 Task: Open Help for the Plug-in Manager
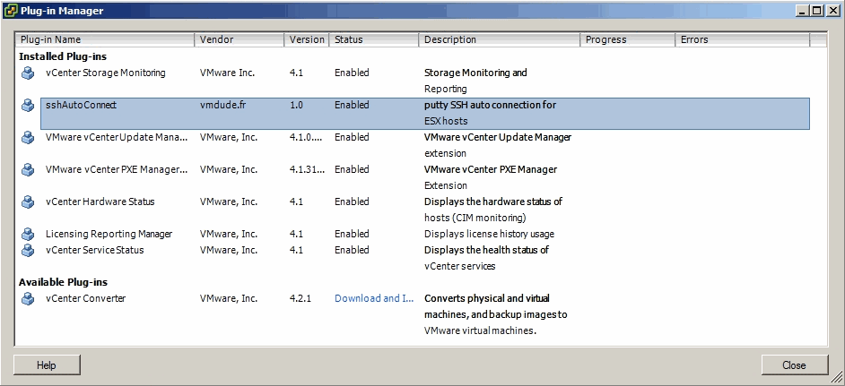point(47,365)
